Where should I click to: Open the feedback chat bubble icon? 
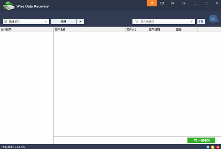coord(172,3)
